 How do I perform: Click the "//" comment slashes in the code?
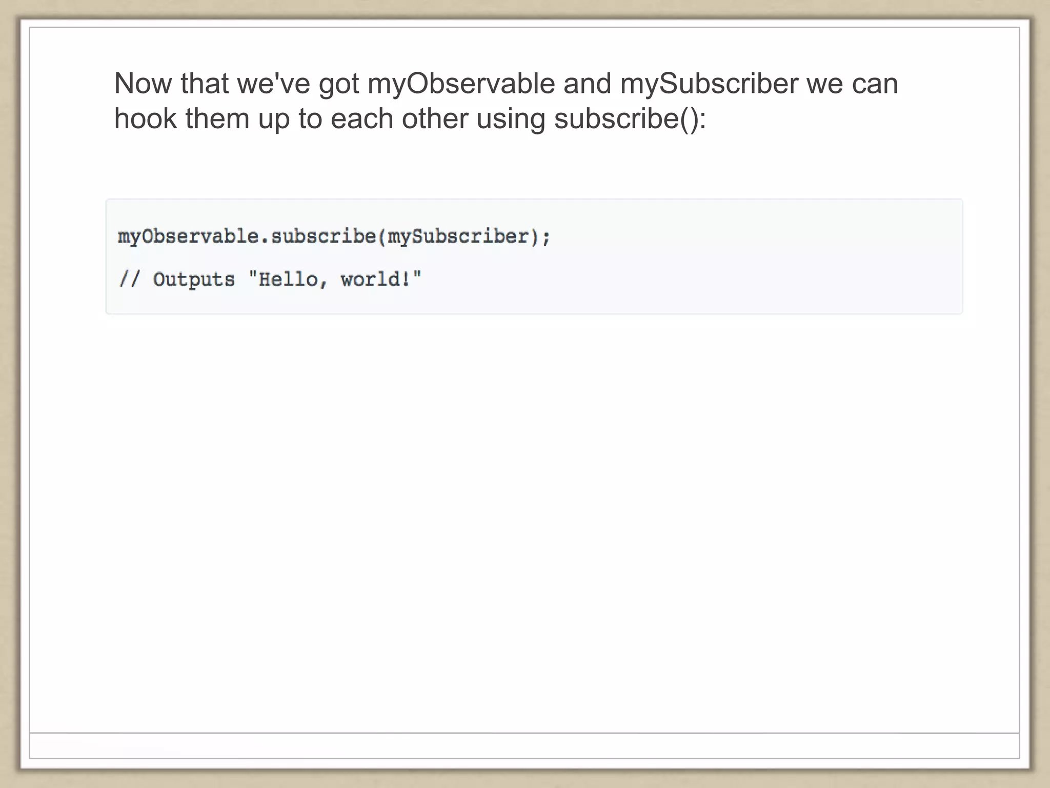click(129, 280)
